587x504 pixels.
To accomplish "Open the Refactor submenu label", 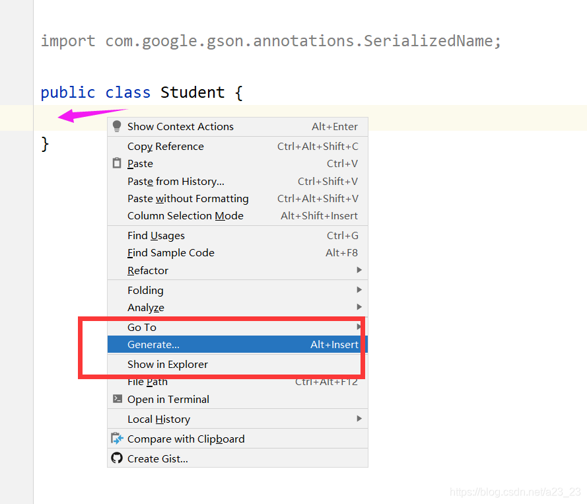I will point(148,270).
